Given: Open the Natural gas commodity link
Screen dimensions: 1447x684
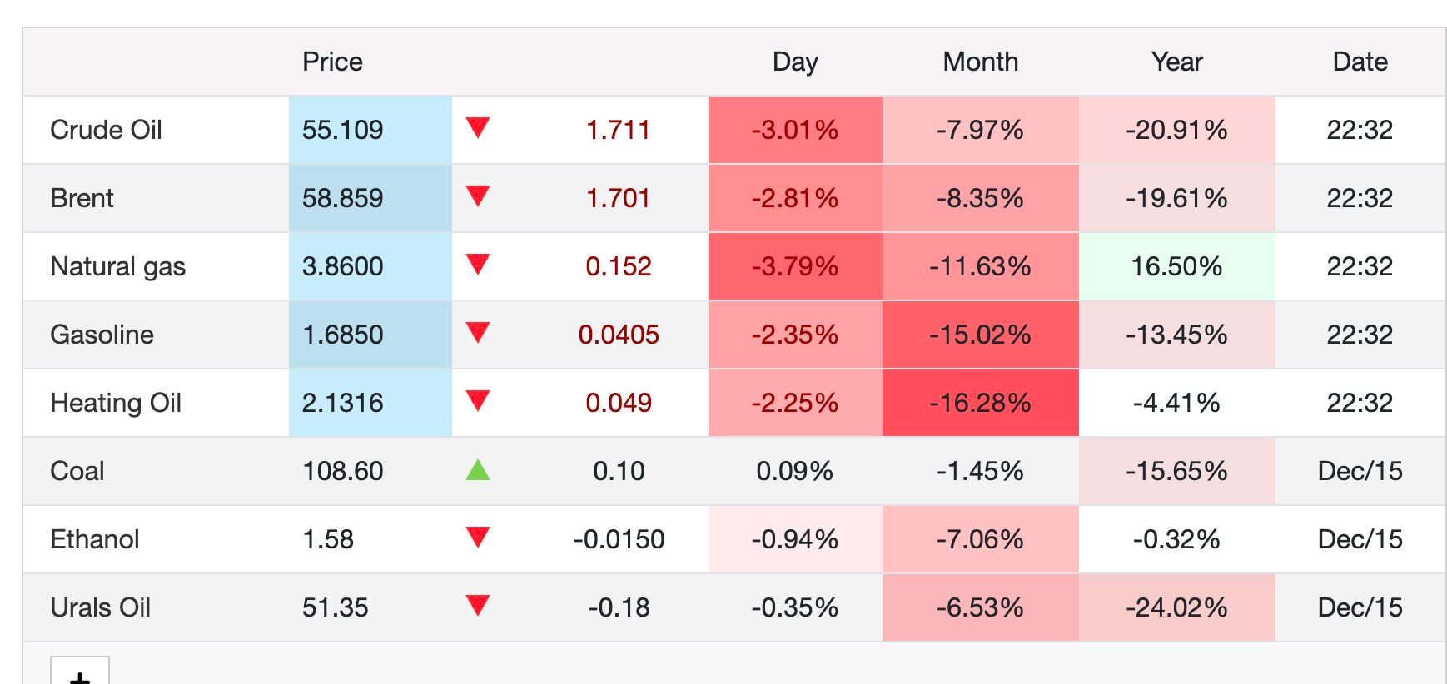Looking at the screenshot, I should [117, 266].
